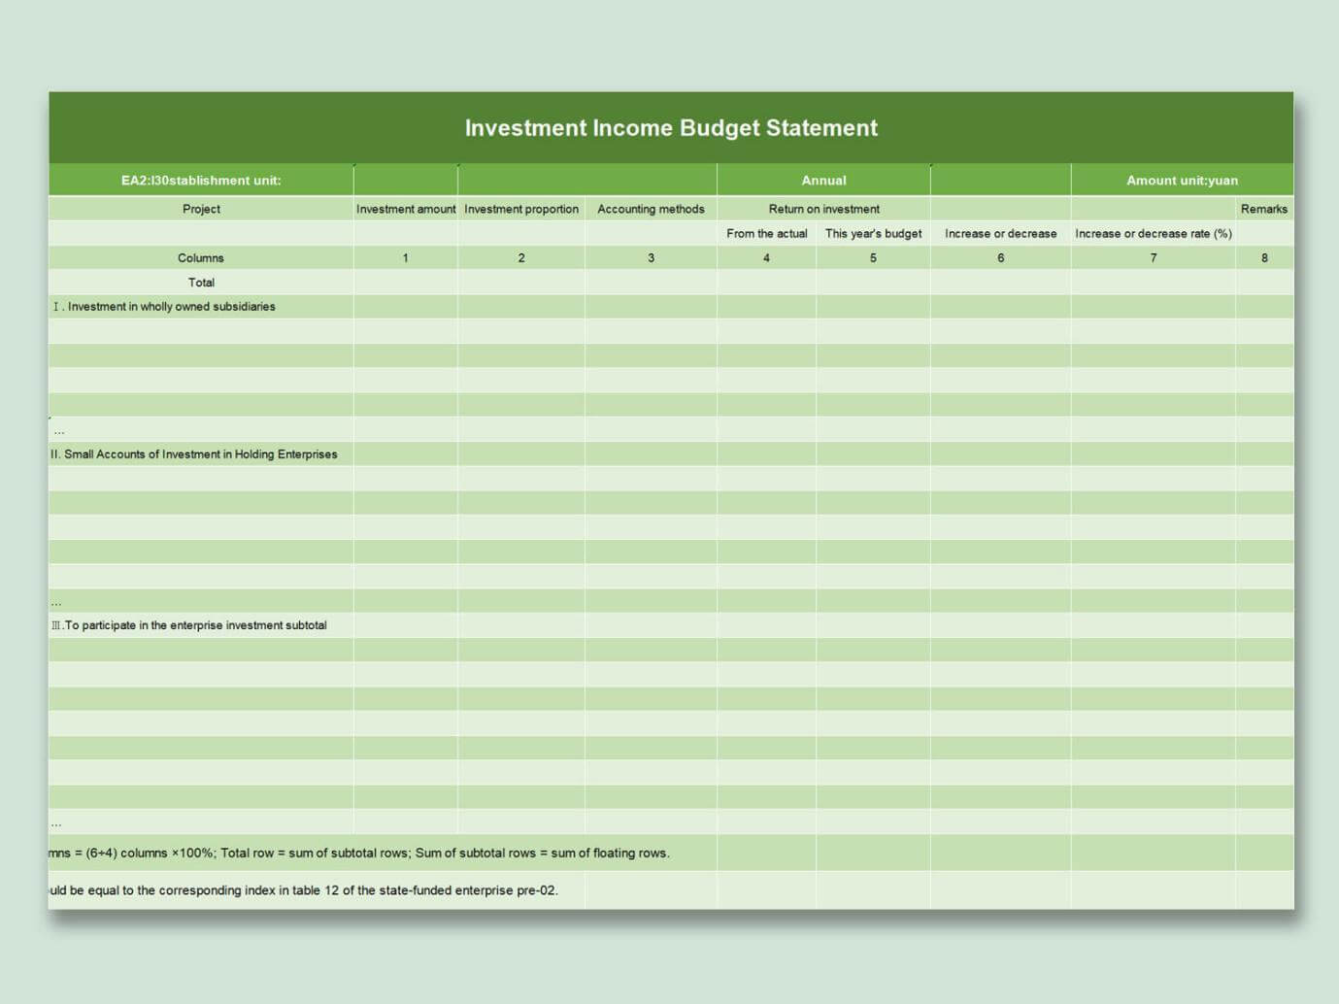Viewport: 1339px width, 1004px height.
Task: Select the Amount unit:yuan header cell
Action: (x=1180, y=180)
